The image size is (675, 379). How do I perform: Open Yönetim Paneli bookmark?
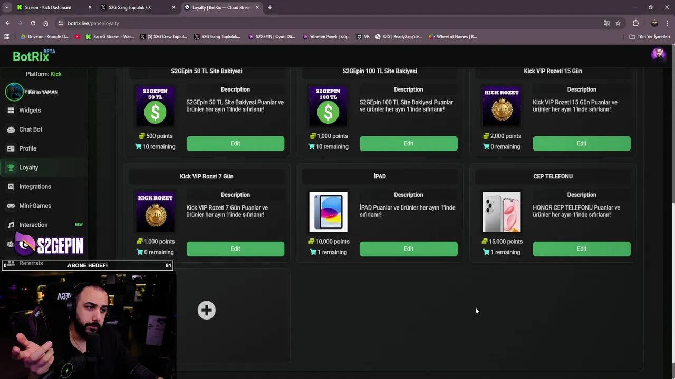[x=326, y=37]
